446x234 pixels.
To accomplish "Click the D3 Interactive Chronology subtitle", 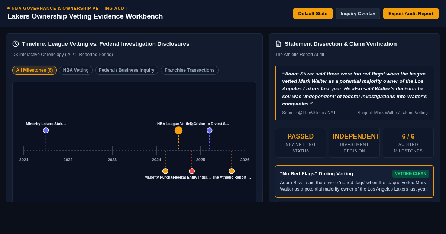I will coord(62,55).
